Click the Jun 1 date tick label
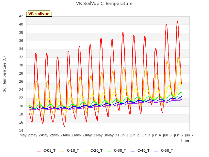The height and width of the screenshot is (157, 209). point(124,135)
